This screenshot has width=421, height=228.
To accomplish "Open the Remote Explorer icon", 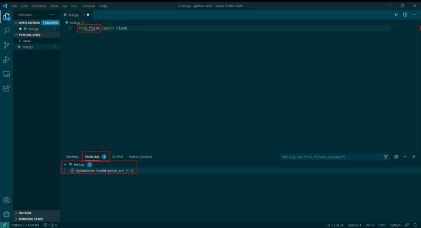I will pyautogui.click(x=6, y=74).
